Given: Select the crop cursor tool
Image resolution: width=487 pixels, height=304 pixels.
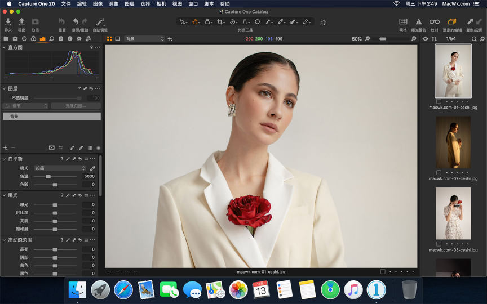Looking at the screenshot, I should [220, 22].
